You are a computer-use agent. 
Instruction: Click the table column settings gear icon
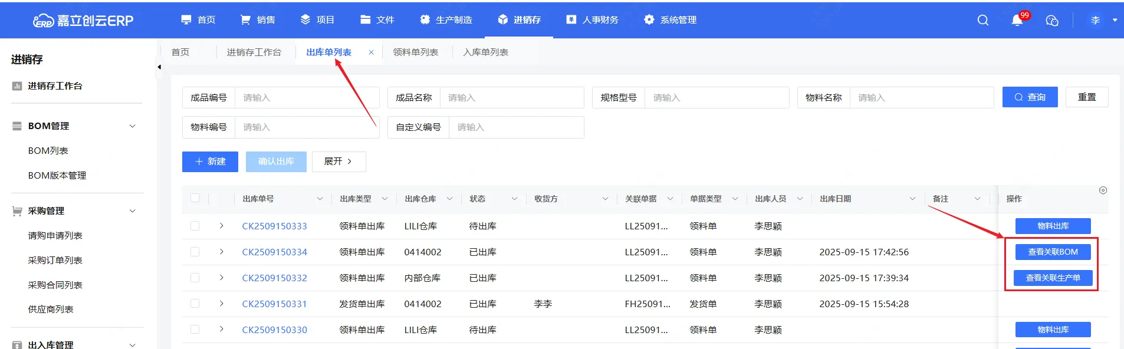(1103, 190)
